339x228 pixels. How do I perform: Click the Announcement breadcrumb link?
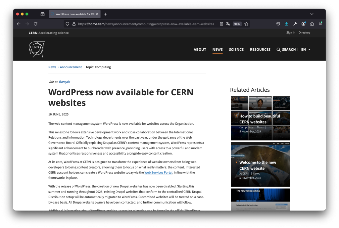point(71,67)
